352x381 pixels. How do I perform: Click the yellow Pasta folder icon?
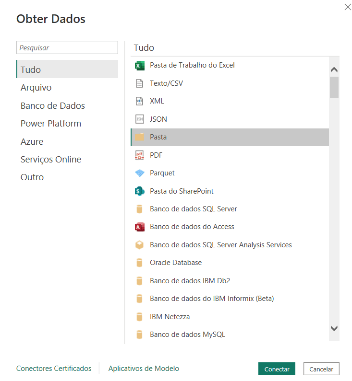coord(139,137)
